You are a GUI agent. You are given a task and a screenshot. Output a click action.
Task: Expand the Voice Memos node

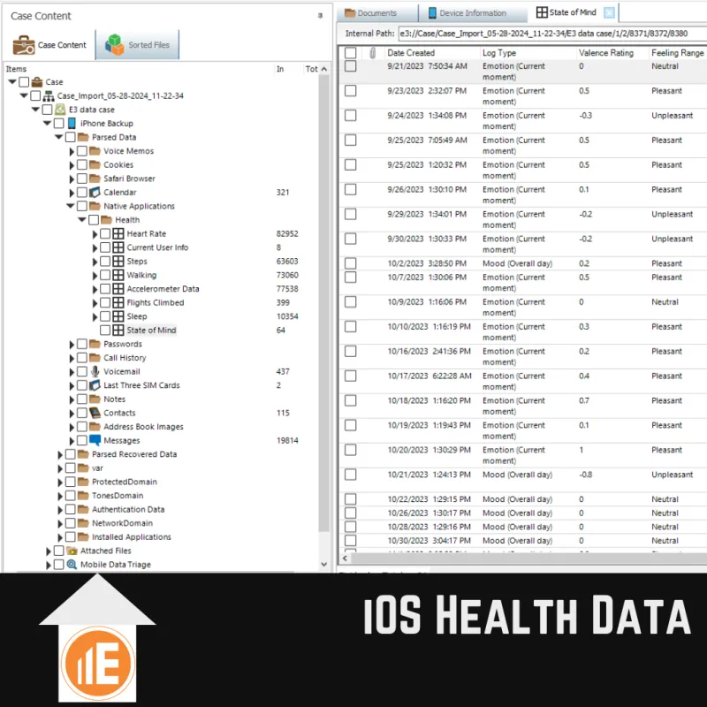tap(72, 151)
